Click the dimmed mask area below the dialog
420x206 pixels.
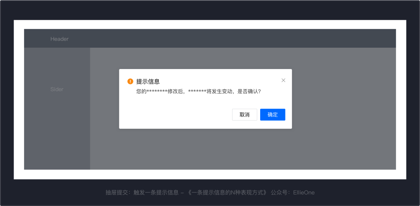click(205, 151)
